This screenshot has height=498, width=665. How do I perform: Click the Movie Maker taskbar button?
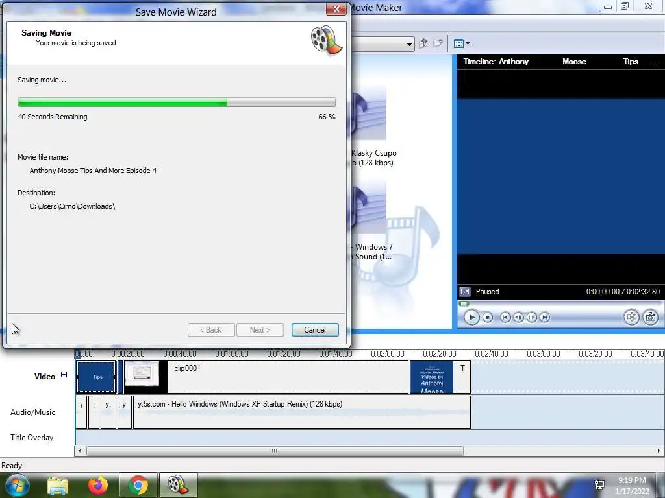pyautogui.click(x=178, y=485)
